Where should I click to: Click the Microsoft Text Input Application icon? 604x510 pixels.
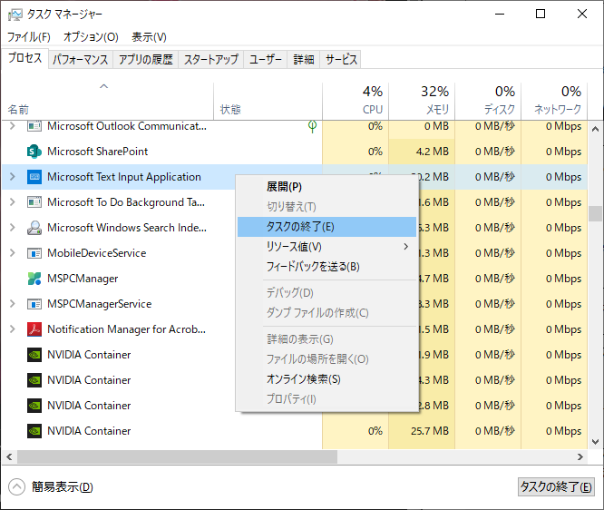34,177
